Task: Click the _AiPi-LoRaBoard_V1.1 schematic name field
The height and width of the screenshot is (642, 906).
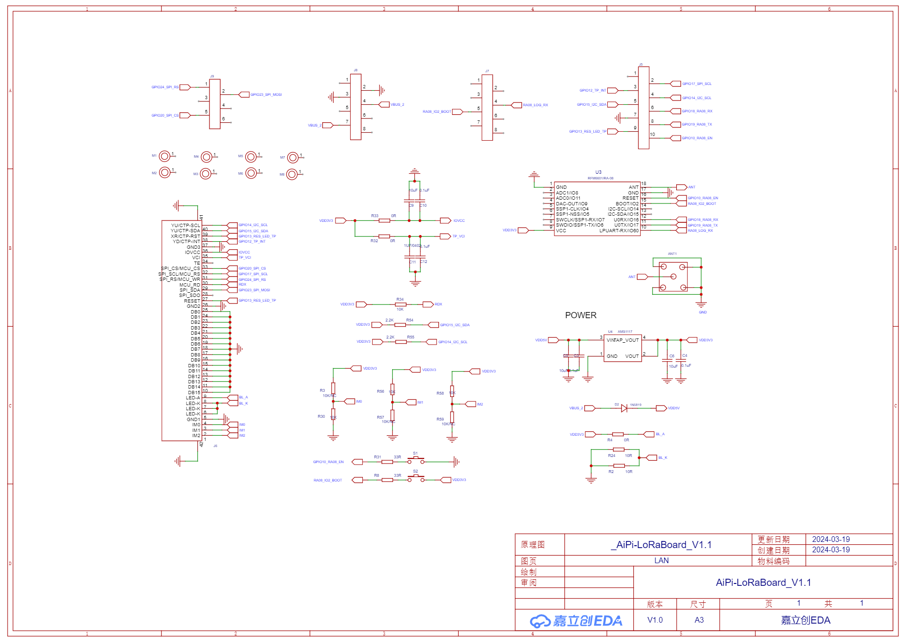Action: click(x=661, y=545)
